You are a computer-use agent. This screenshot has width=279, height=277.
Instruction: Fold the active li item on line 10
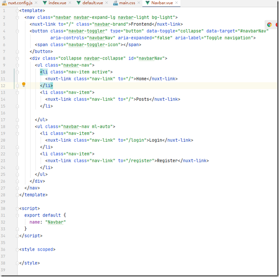[17, 72]
